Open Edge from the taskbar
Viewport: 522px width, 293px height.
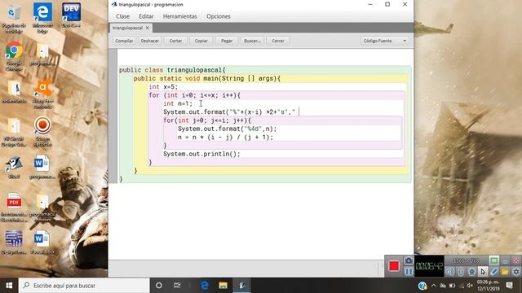pos(205,286)
